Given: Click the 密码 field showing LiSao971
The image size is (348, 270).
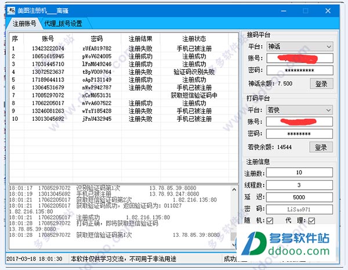Looking at the screenshot, I should [299, 210].
